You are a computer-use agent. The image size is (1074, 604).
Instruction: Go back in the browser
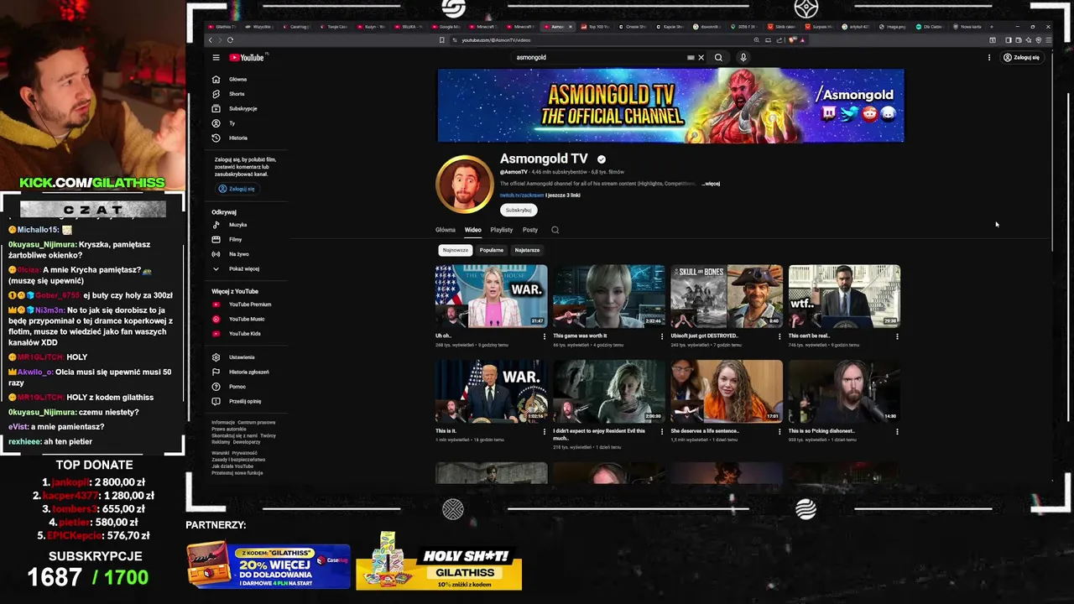[x=211, y=40]
